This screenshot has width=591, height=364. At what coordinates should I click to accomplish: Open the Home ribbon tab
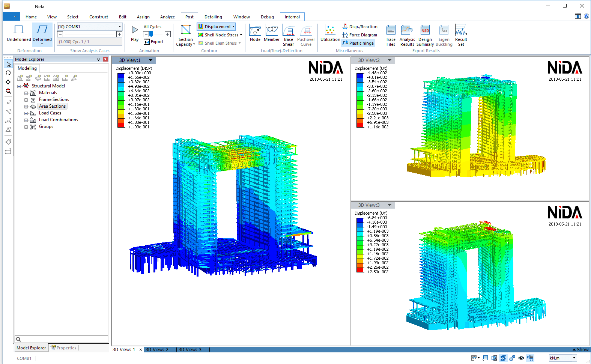pyautogui.click(x=31, y=17)
